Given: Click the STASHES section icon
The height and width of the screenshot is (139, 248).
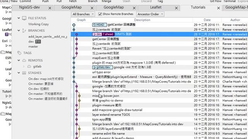Looking at the screenshot, I should pos(24,73).
